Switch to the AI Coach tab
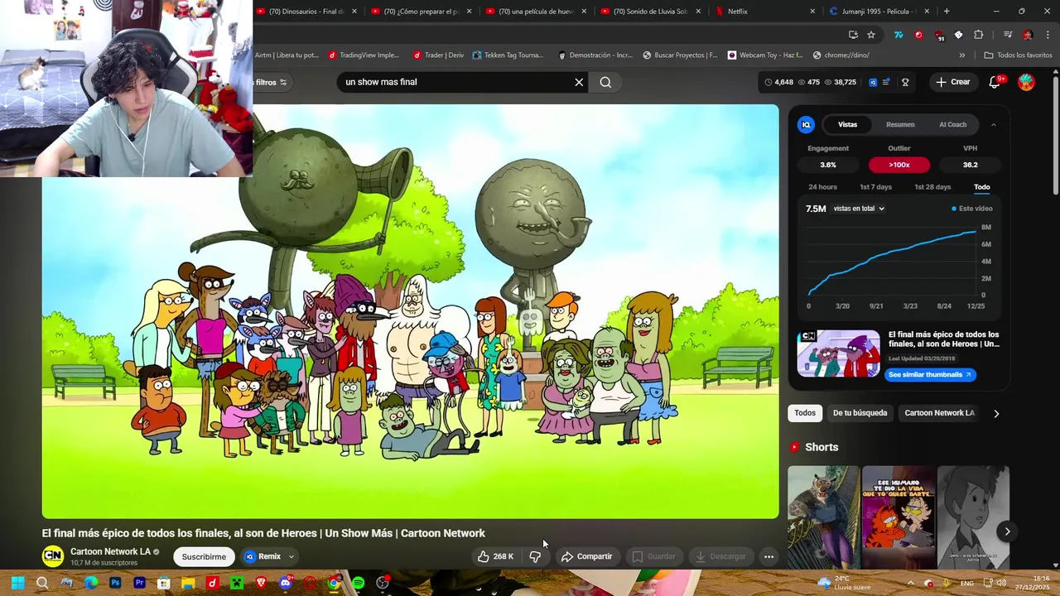 coord(952,124)
